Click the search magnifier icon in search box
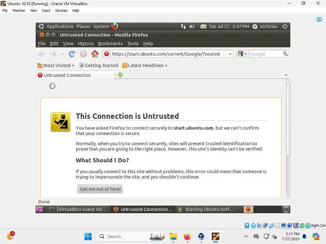Viewport: 326px width, 244px height. coord(285,54)
